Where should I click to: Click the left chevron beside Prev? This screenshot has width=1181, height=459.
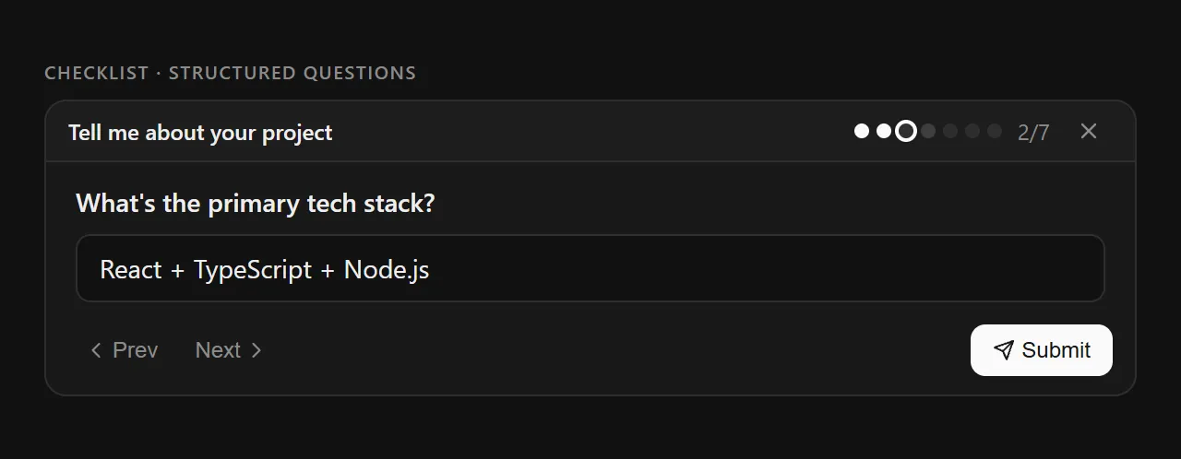[96, 350]
